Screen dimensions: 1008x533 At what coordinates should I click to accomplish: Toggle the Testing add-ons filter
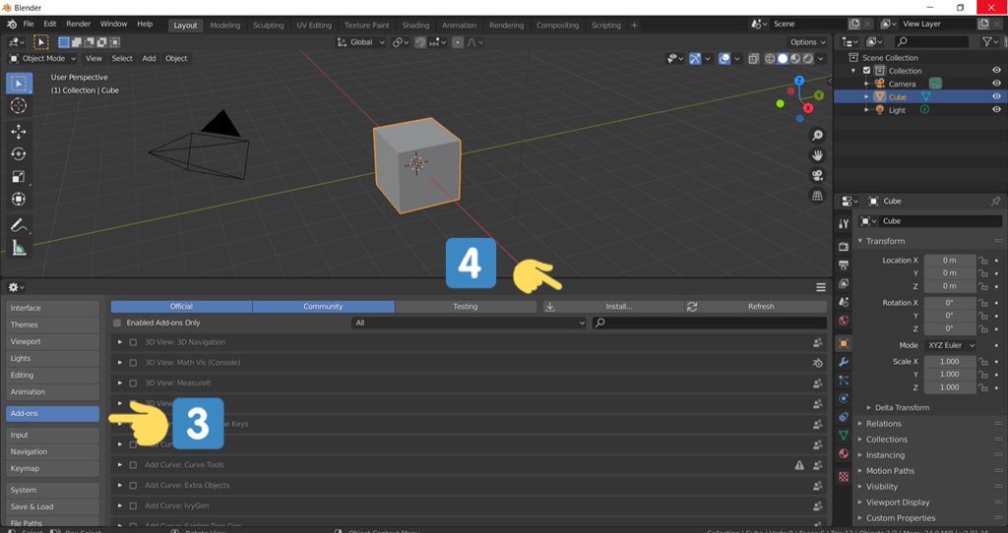pos(466,307)
